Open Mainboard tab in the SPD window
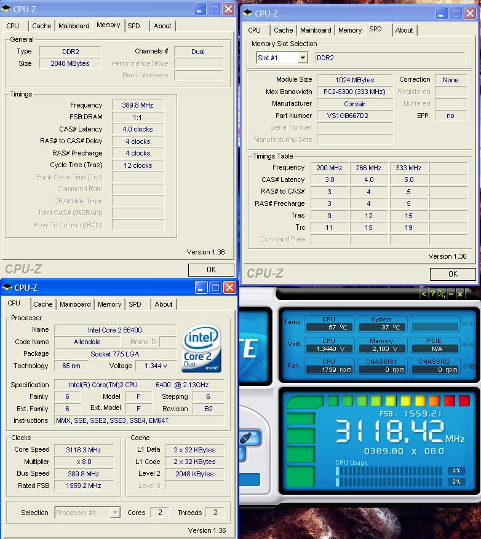 click(x=316, y=30)
